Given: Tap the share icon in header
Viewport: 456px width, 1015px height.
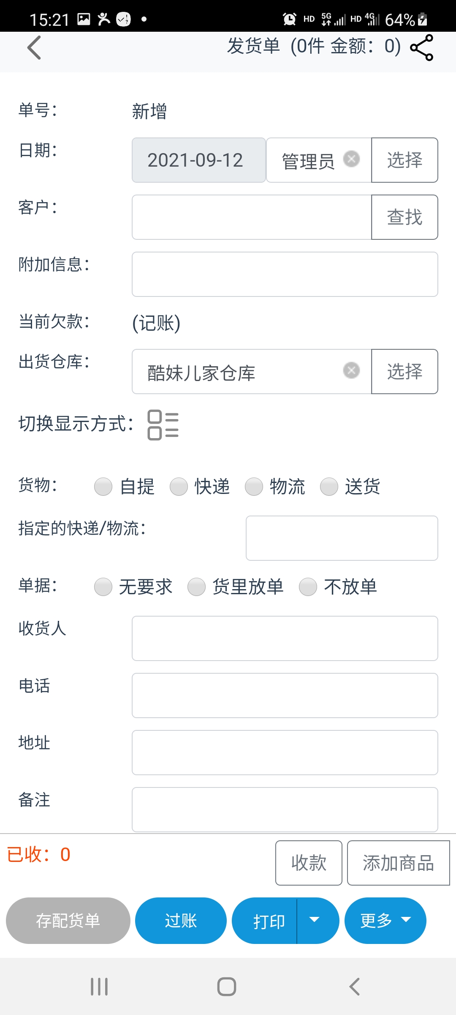Looking at the screenshot, I should point(421,47).
